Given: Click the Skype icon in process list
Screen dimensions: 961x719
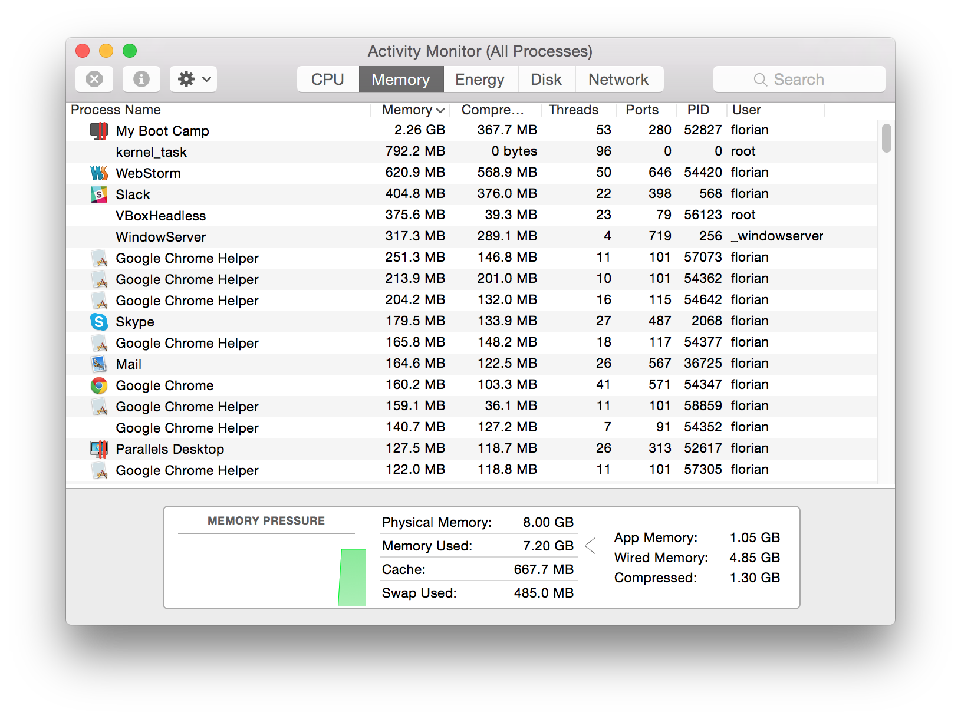Looking at the screenshot, I should pos(99,322).
